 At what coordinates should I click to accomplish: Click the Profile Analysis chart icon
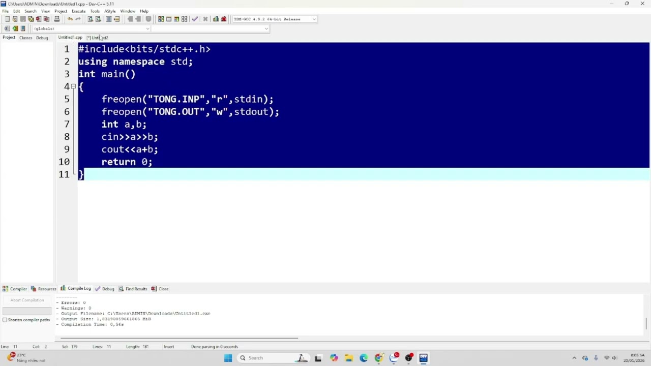click(216, 19)
